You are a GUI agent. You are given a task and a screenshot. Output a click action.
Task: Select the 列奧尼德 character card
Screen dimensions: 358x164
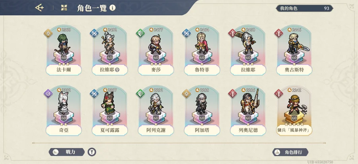click(x=248, y=111)
